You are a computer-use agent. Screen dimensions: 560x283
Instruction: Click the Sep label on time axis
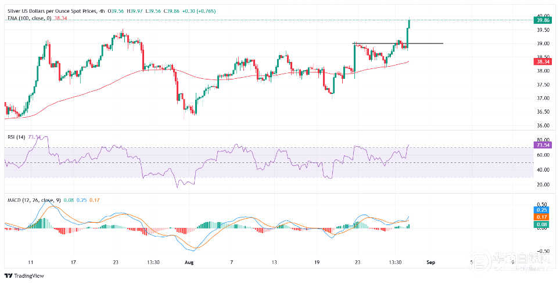pos(430,263)
